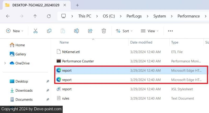Open the Sort dropdown menu

124,31
